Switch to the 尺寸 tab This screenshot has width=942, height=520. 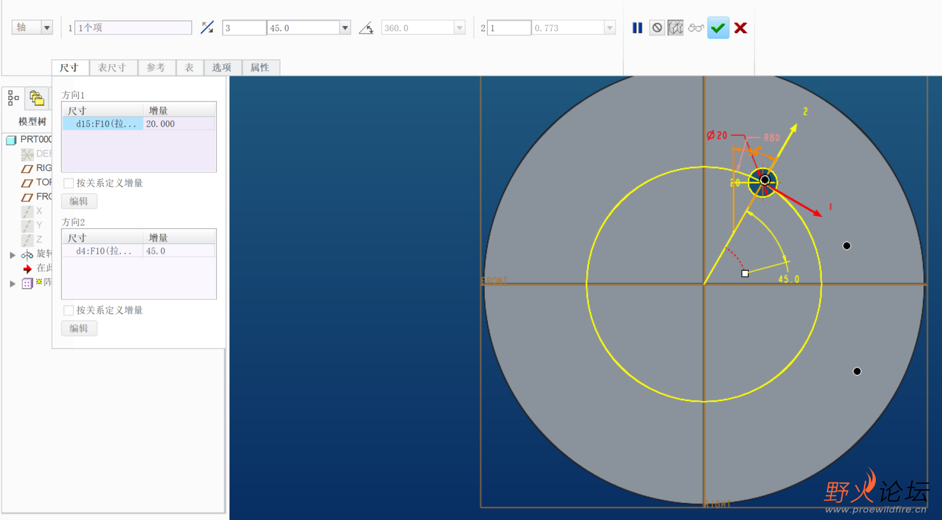69,67
